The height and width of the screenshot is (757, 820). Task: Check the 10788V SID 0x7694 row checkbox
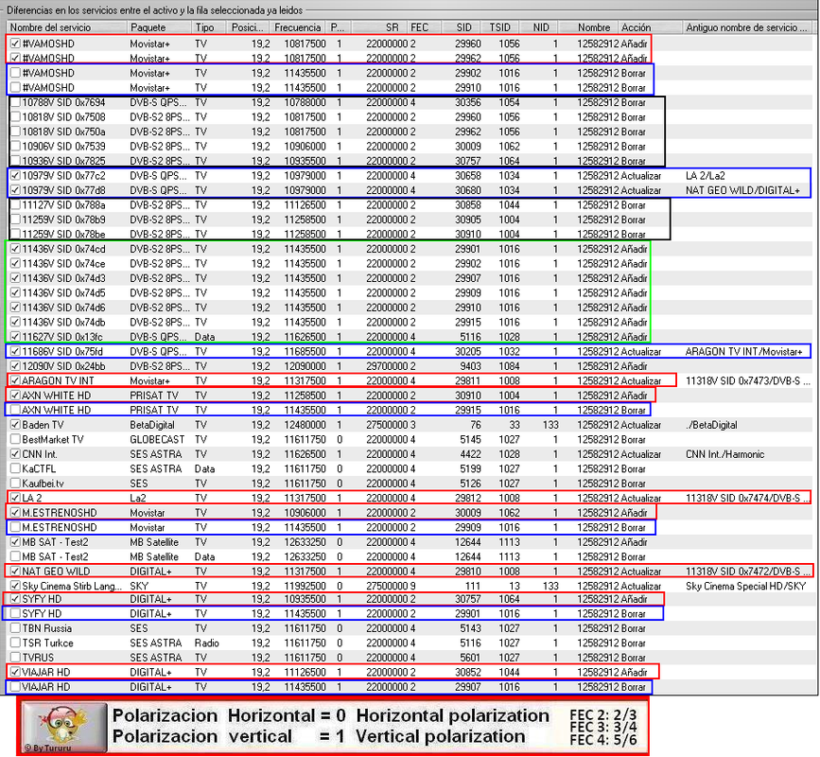click(15, 102)
